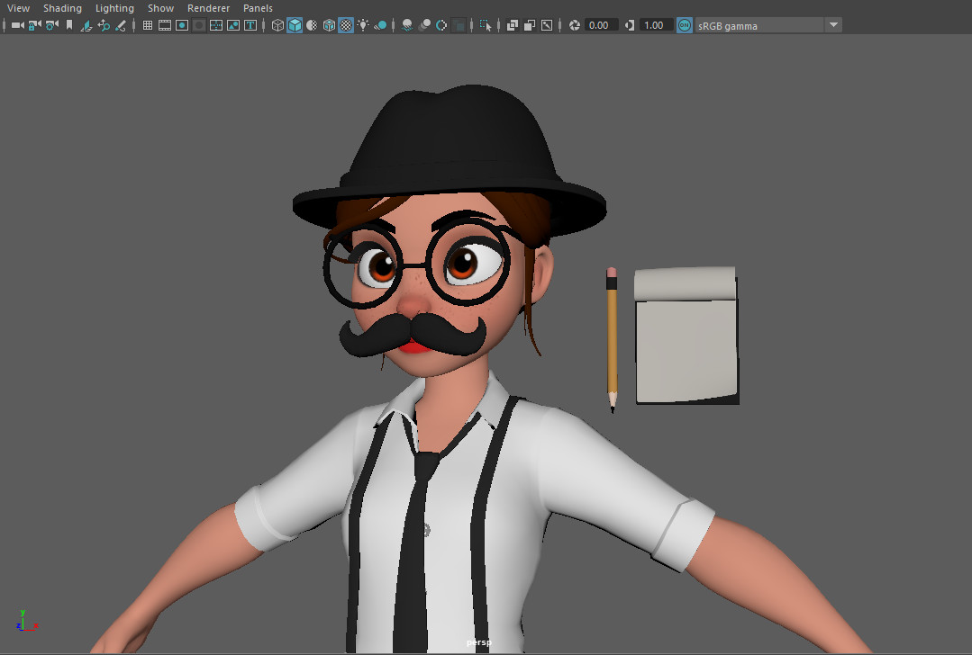This screenshot has height=655, width=972.
Task: Click the Grease Pencil icon
Action: click(121, 25)
